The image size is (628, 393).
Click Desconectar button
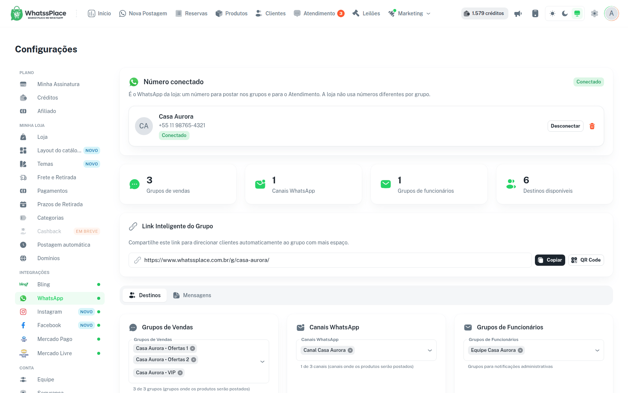tap(566, 126)
